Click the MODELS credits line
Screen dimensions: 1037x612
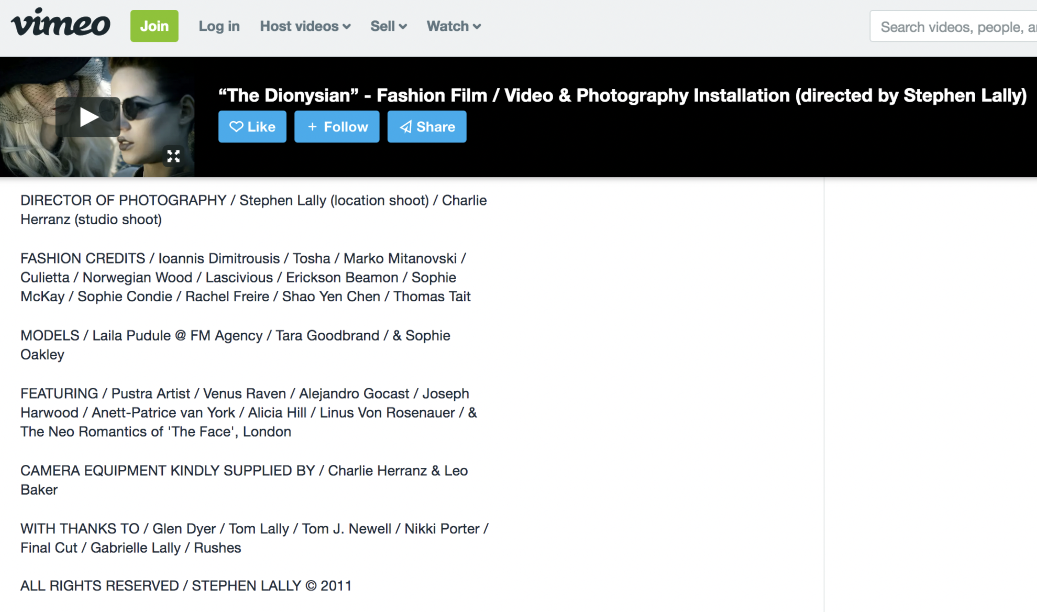[235, 335]
